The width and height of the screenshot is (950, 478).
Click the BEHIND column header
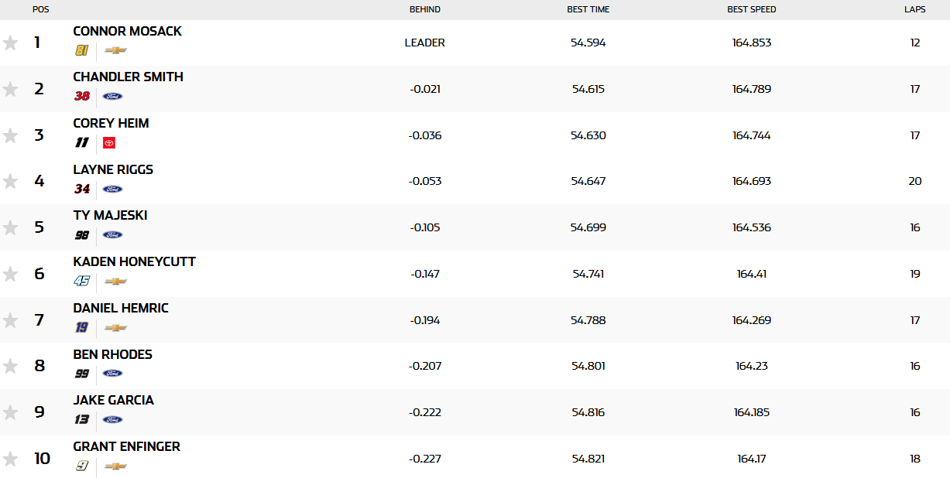425,9
